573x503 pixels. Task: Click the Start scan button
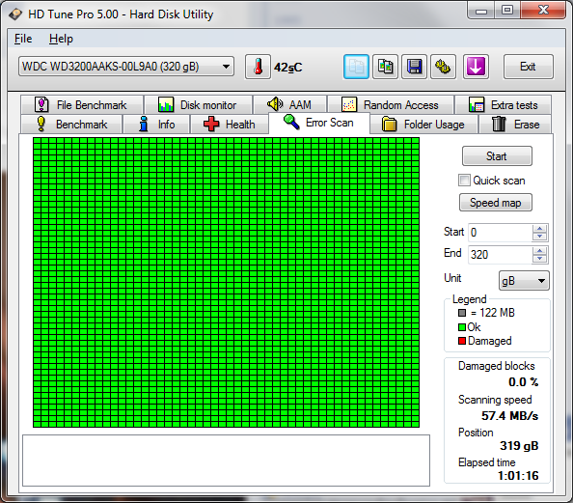point(497,156)
